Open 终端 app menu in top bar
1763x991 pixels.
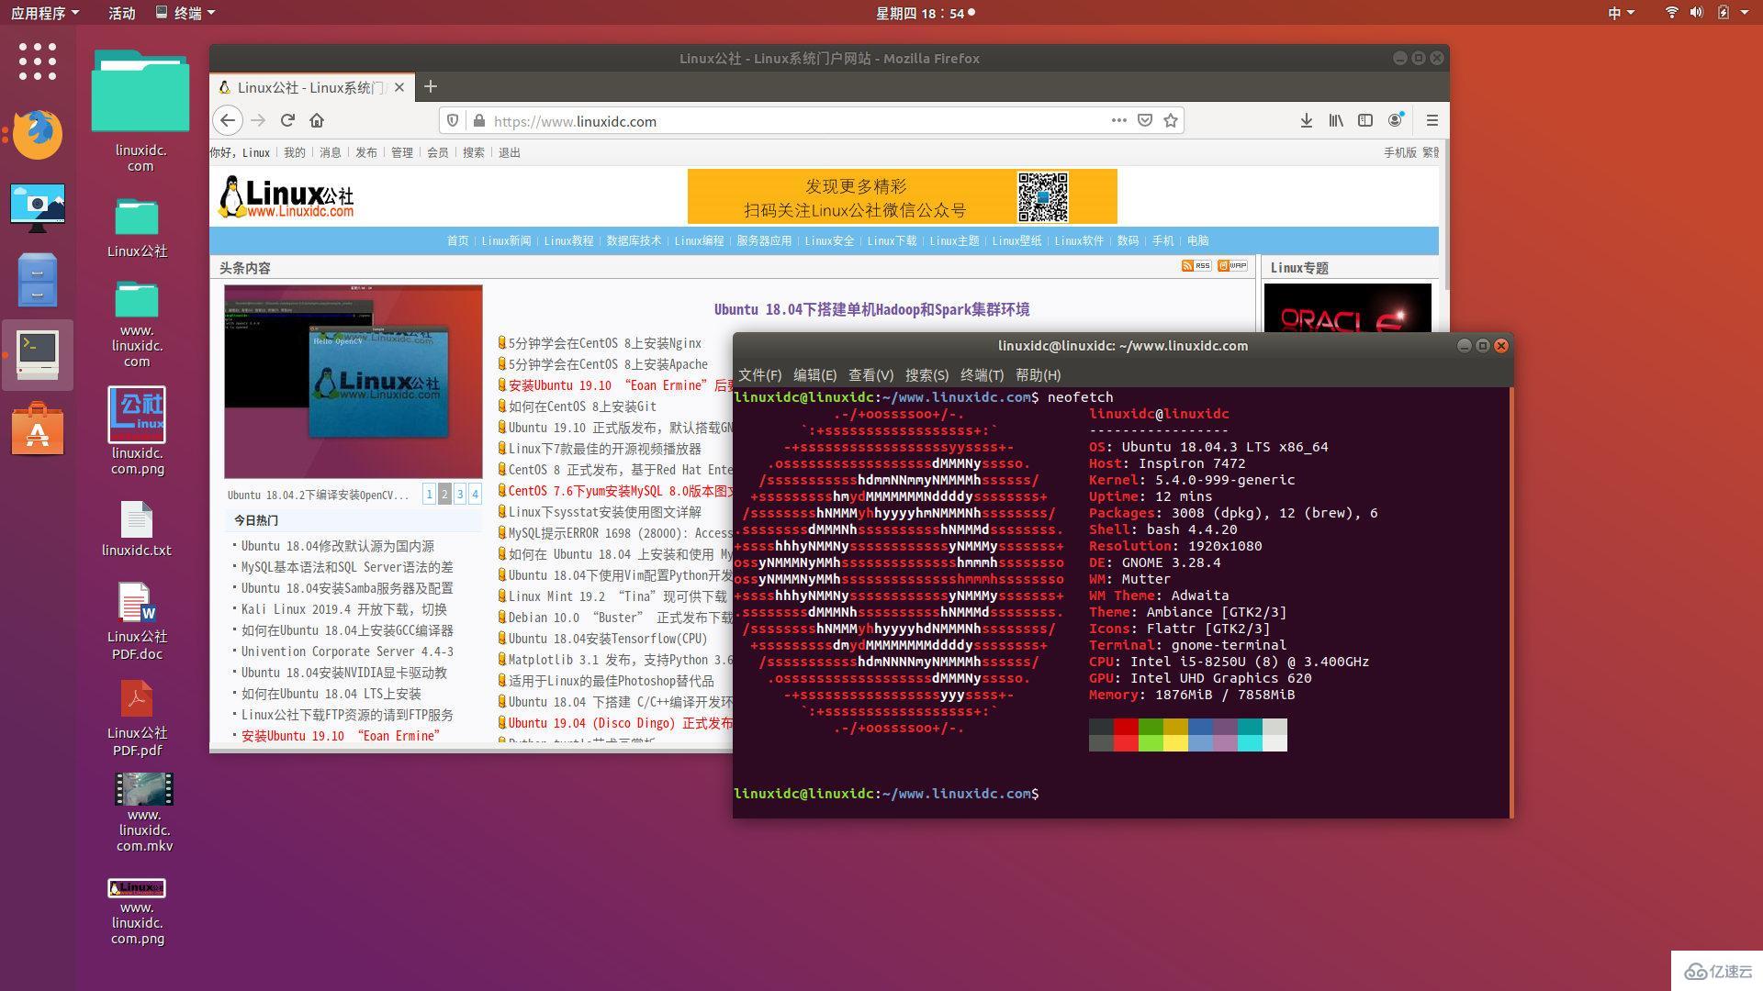click(x=185, y=13)
